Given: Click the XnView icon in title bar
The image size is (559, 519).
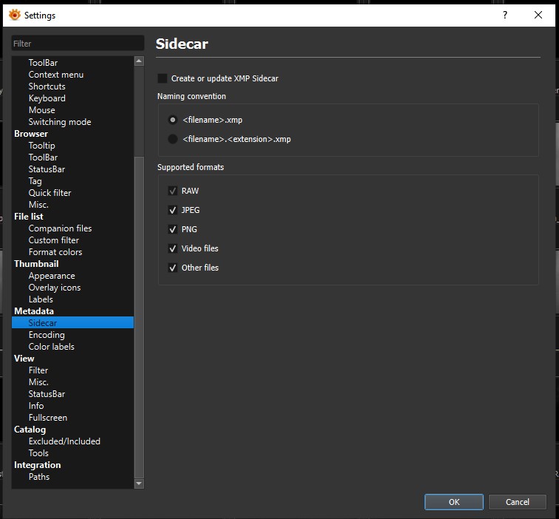Looking at the screenshot, I should [x=14, y=15].
